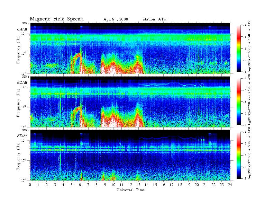The height and width of the screenshot is (212, 274).
Task: Click the time axis tick label 5
Action: (x=72, y=185)
